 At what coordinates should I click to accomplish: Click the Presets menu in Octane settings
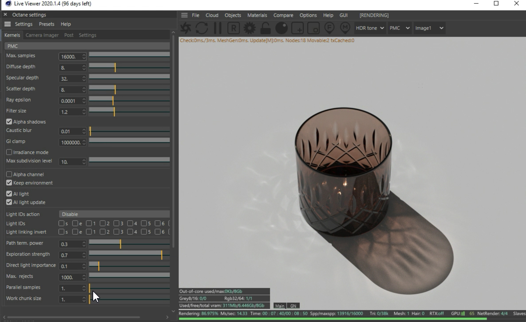coord(46,24)
